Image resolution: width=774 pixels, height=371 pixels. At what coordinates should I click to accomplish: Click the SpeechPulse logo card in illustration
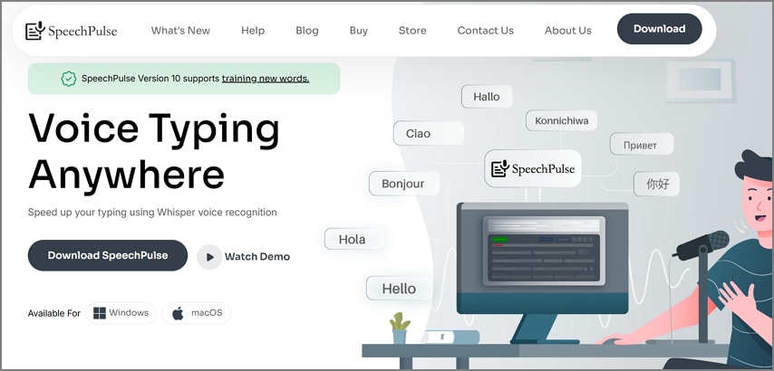click(533, 169)
